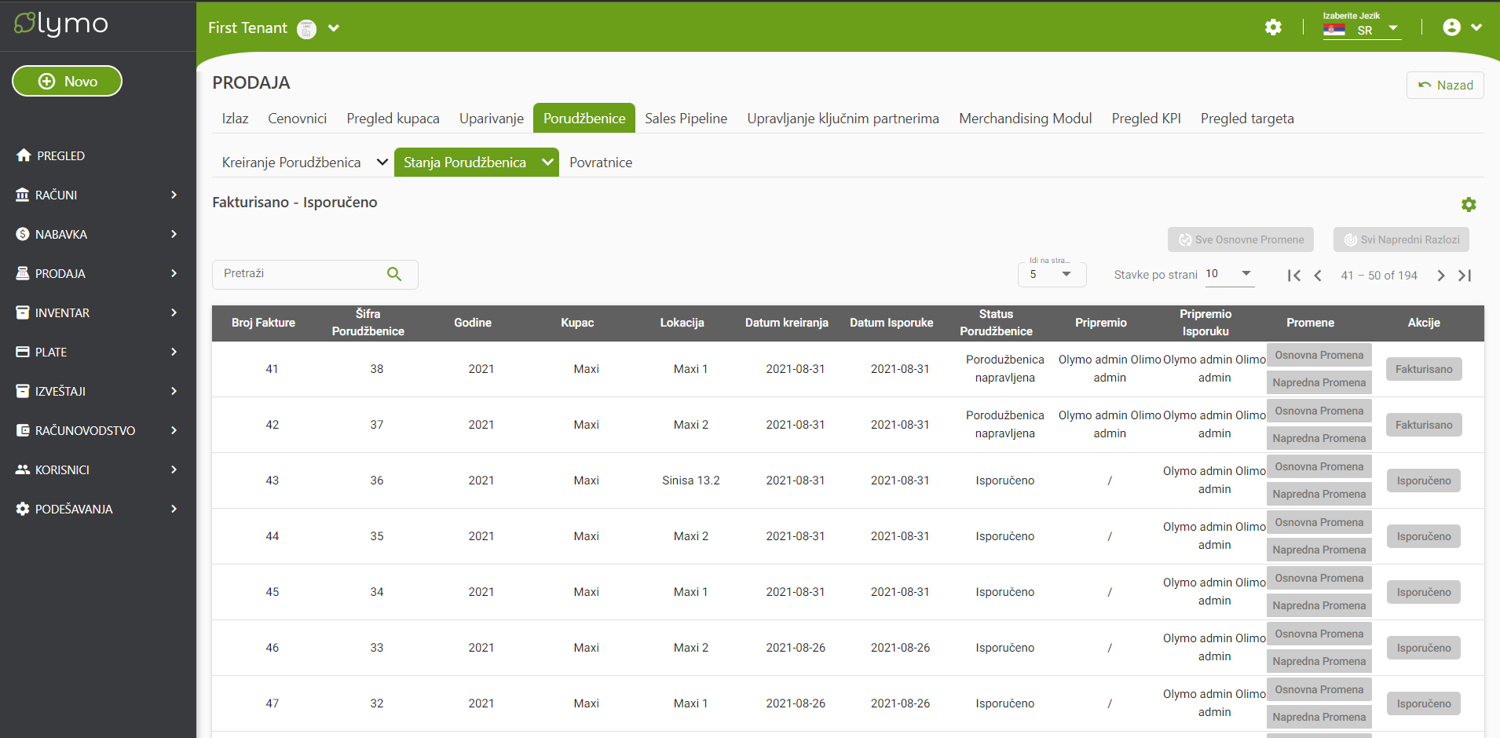Go to the next page

[x=1440, y=276]
